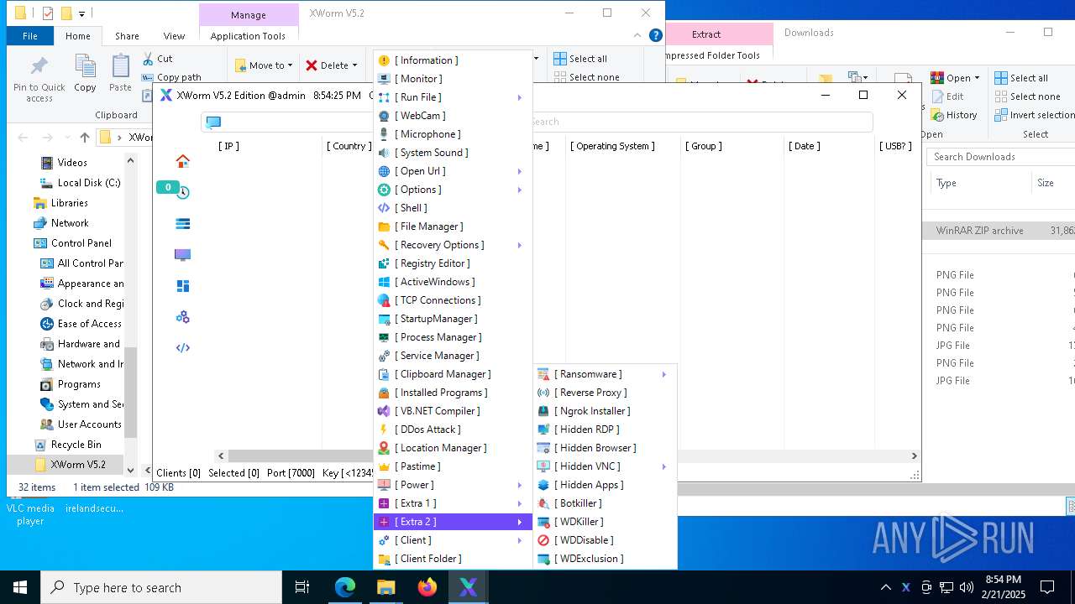Click Invert selection in Downloads window

click(x=1035, y=115)
